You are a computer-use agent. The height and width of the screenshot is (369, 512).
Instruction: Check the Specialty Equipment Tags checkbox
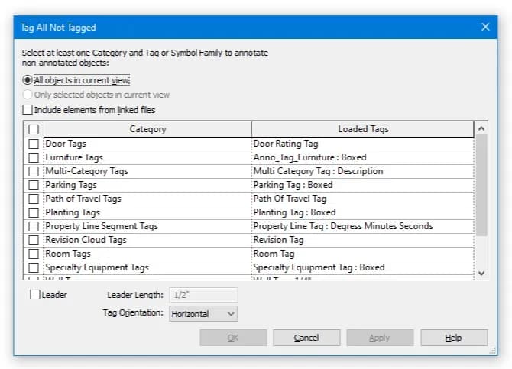pyautogui.click(x=34, y=267)
